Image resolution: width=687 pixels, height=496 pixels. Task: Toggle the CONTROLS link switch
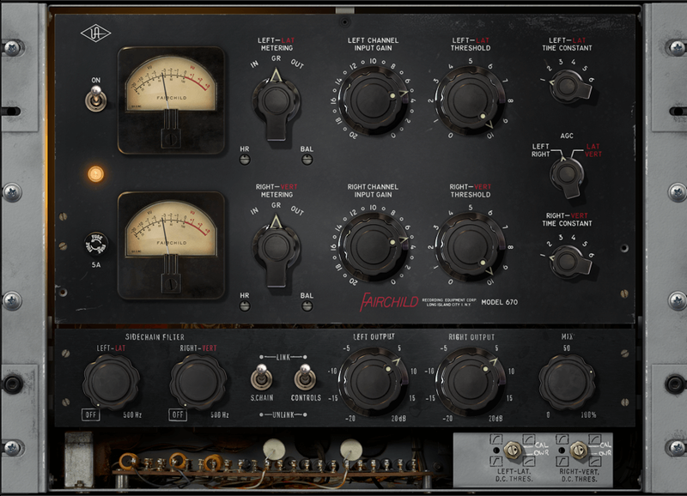click(305, 378)
